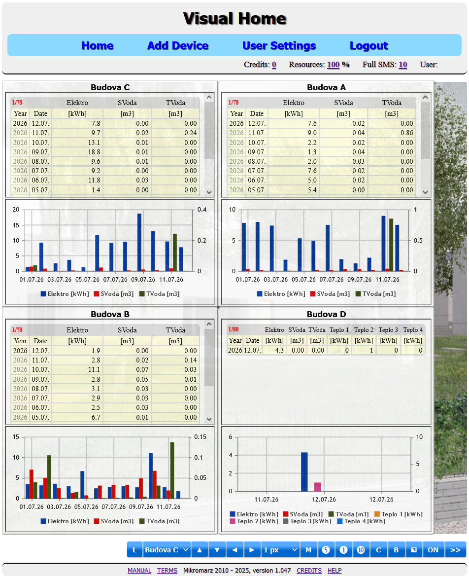This screenshot has height=578, width=469.
Task: Open the Add Device menu
Action: (x=178, y=45)
